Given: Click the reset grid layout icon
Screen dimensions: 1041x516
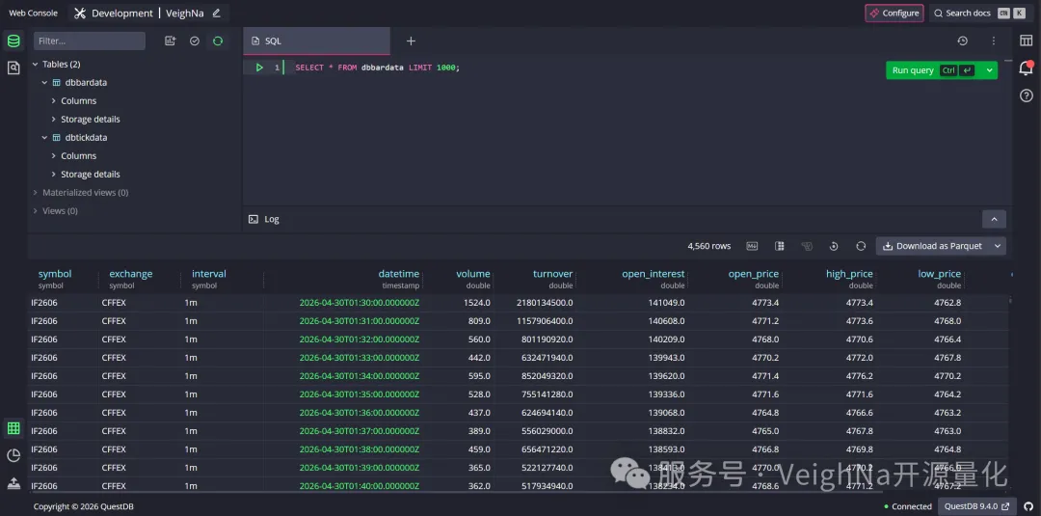Looking at the screenshot, I should (x=834, y=246).
